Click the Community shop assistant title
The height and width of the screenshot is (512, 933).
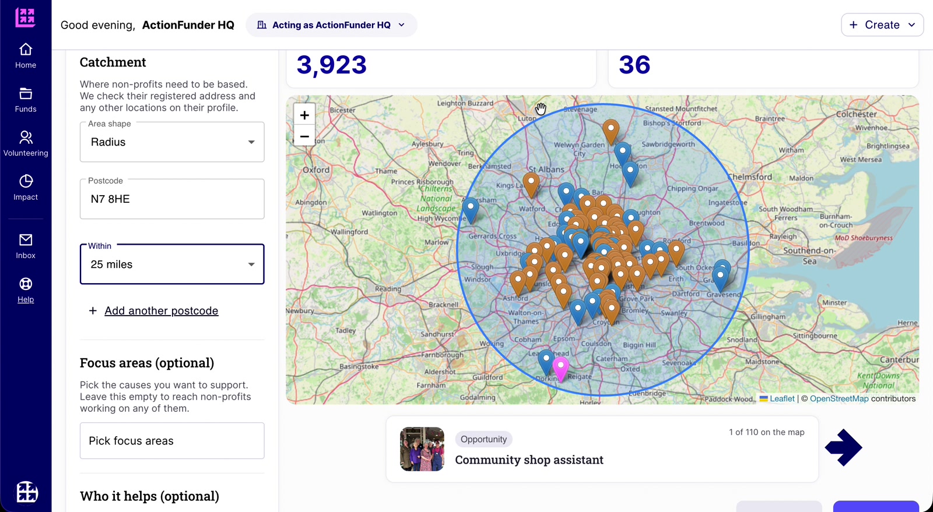click(529, 460)
